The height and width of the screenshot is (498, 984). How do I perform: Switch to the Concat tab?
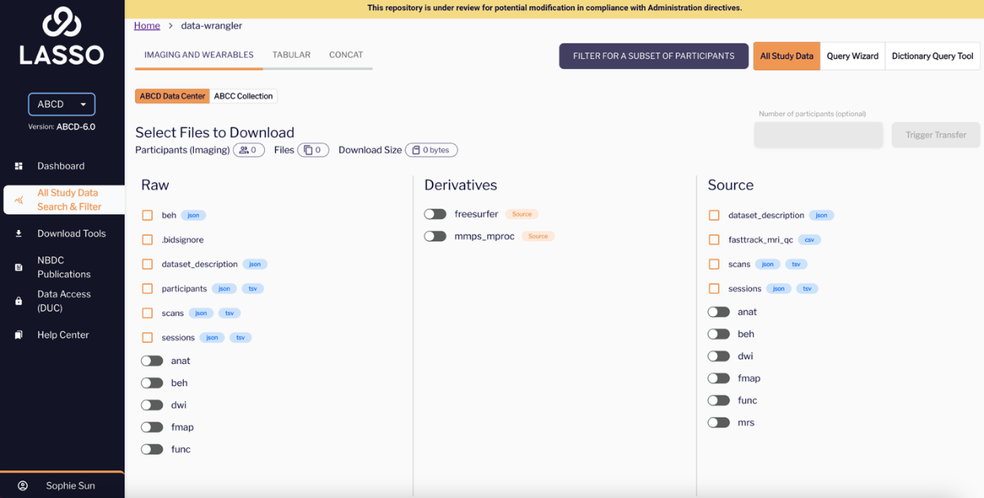(346, 55)
